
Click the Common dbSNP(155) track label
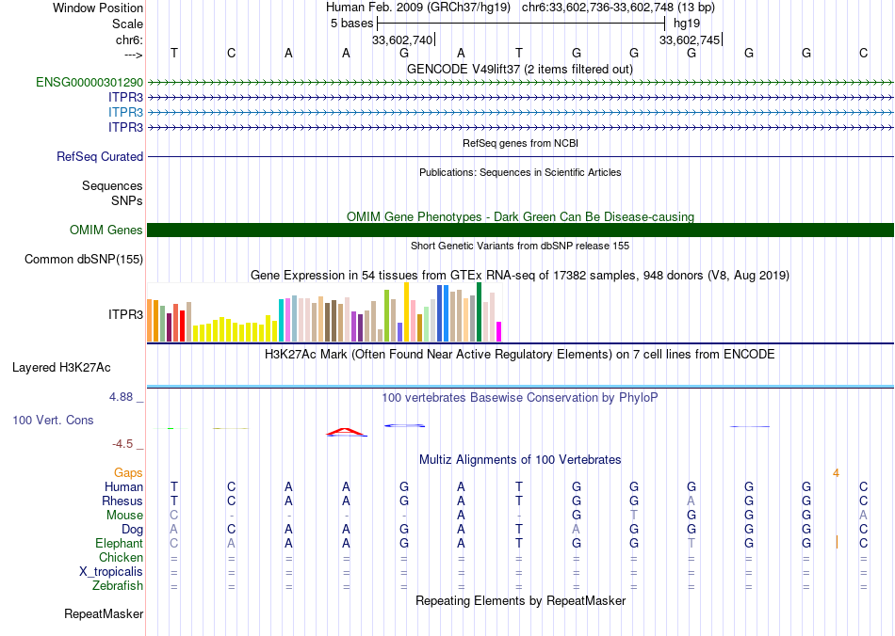(x=84, y=260)
